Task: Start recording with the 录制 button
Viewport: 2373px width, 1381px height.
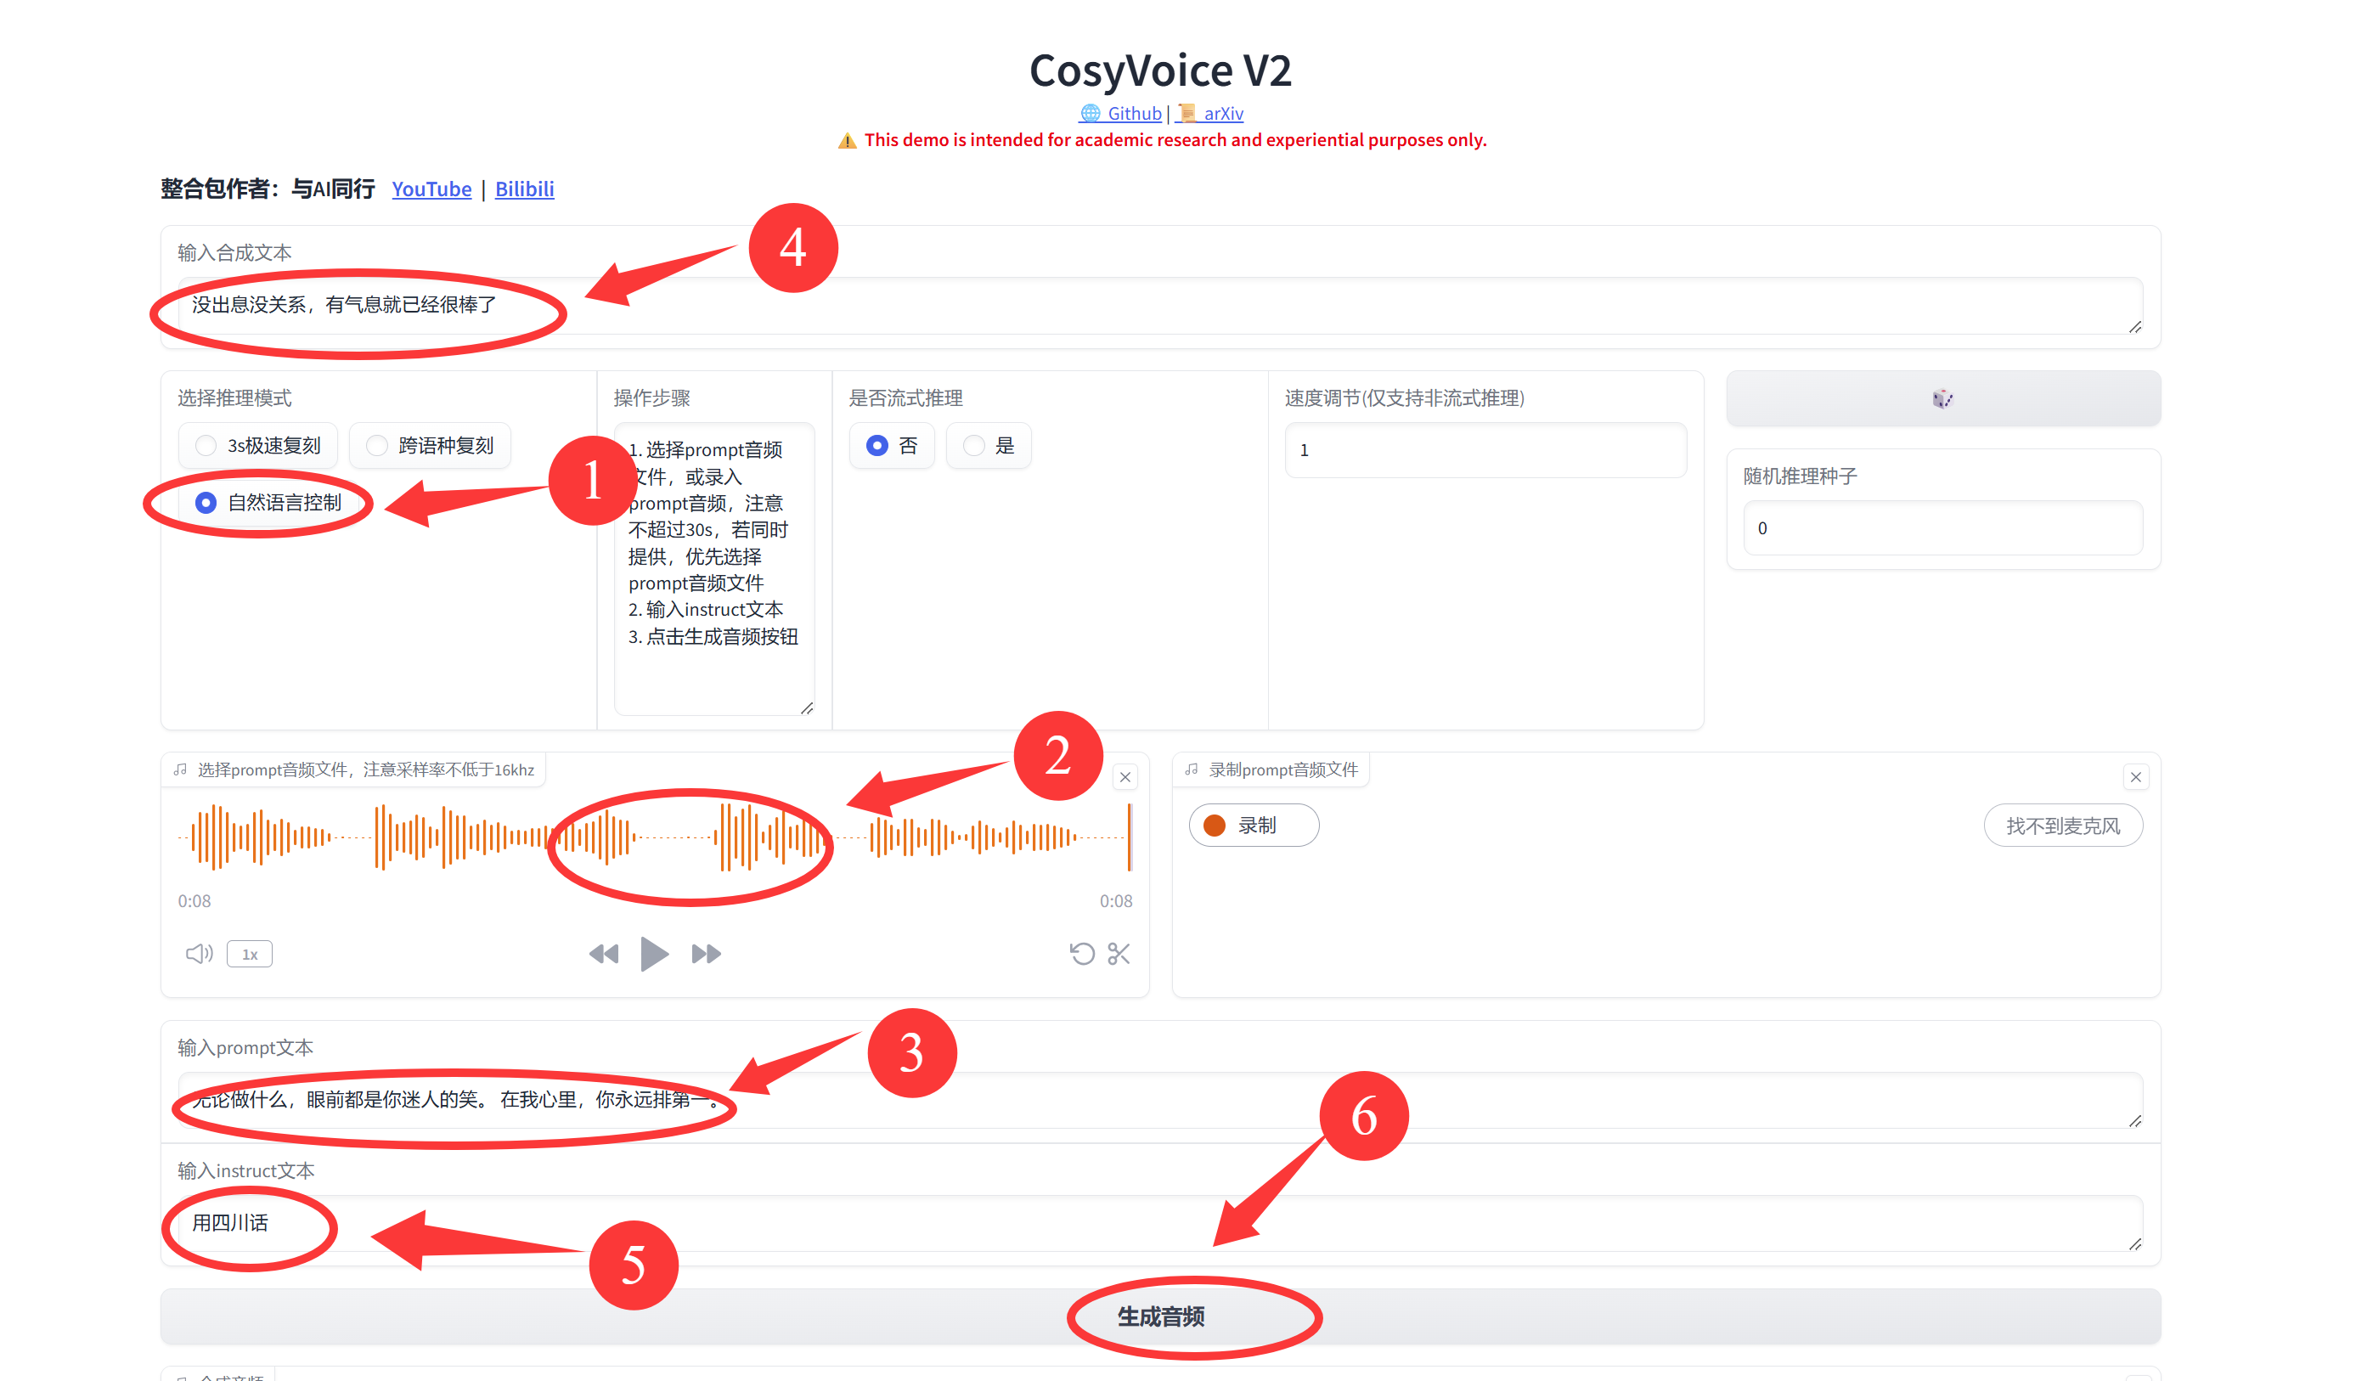Action: (1254, 826)
